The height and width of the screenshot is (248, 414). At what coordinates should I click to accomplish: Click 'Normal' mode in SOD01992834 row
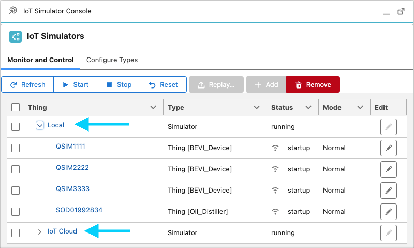pos(334,212)
